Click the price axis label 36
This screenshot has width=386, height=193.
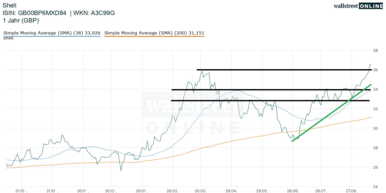coord(375,70)
